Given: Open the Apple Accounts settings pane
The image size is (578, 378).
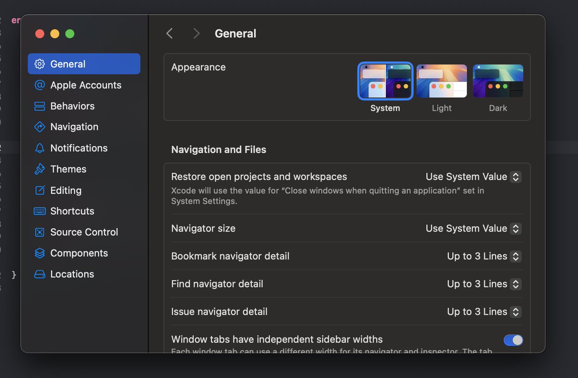Looking at the screenshot, I should [x=84, y=85].
